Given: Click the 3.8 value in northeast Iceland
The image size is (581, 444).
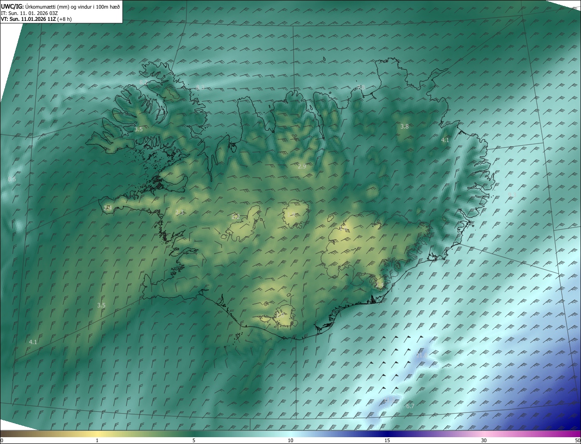Looking at the screenshot, I should coord(404,127).
